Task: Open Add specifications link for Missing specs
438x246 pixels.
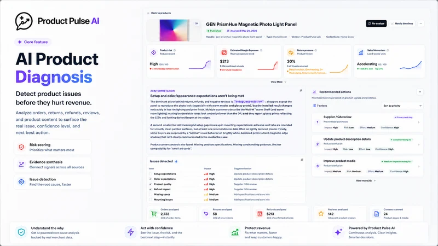Action: (252, 195)
